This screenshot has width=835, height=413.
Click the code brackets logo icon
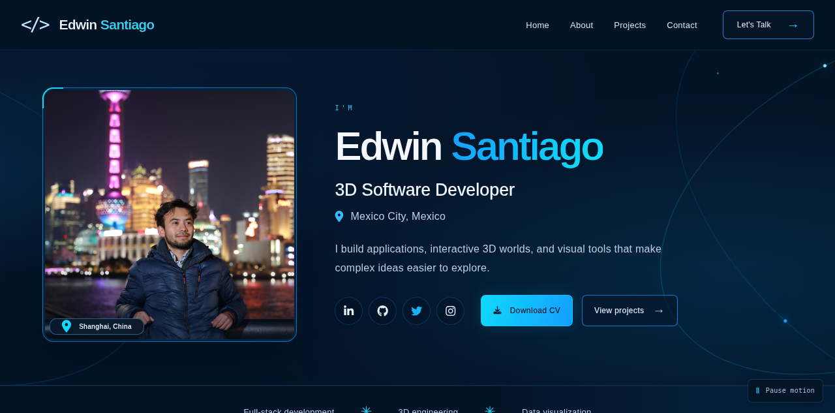tap(35, 25)
